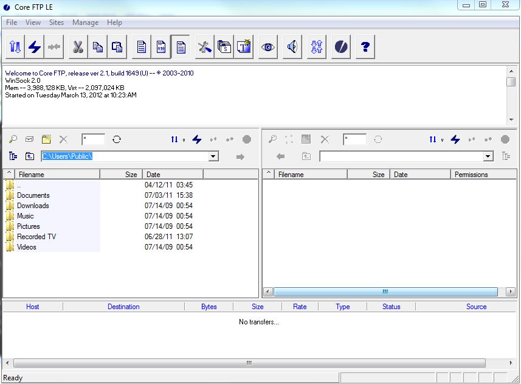Click the remote pane horizontal scrollbar thumb
Screen dimensions: 521x384
tap(385, 291)
